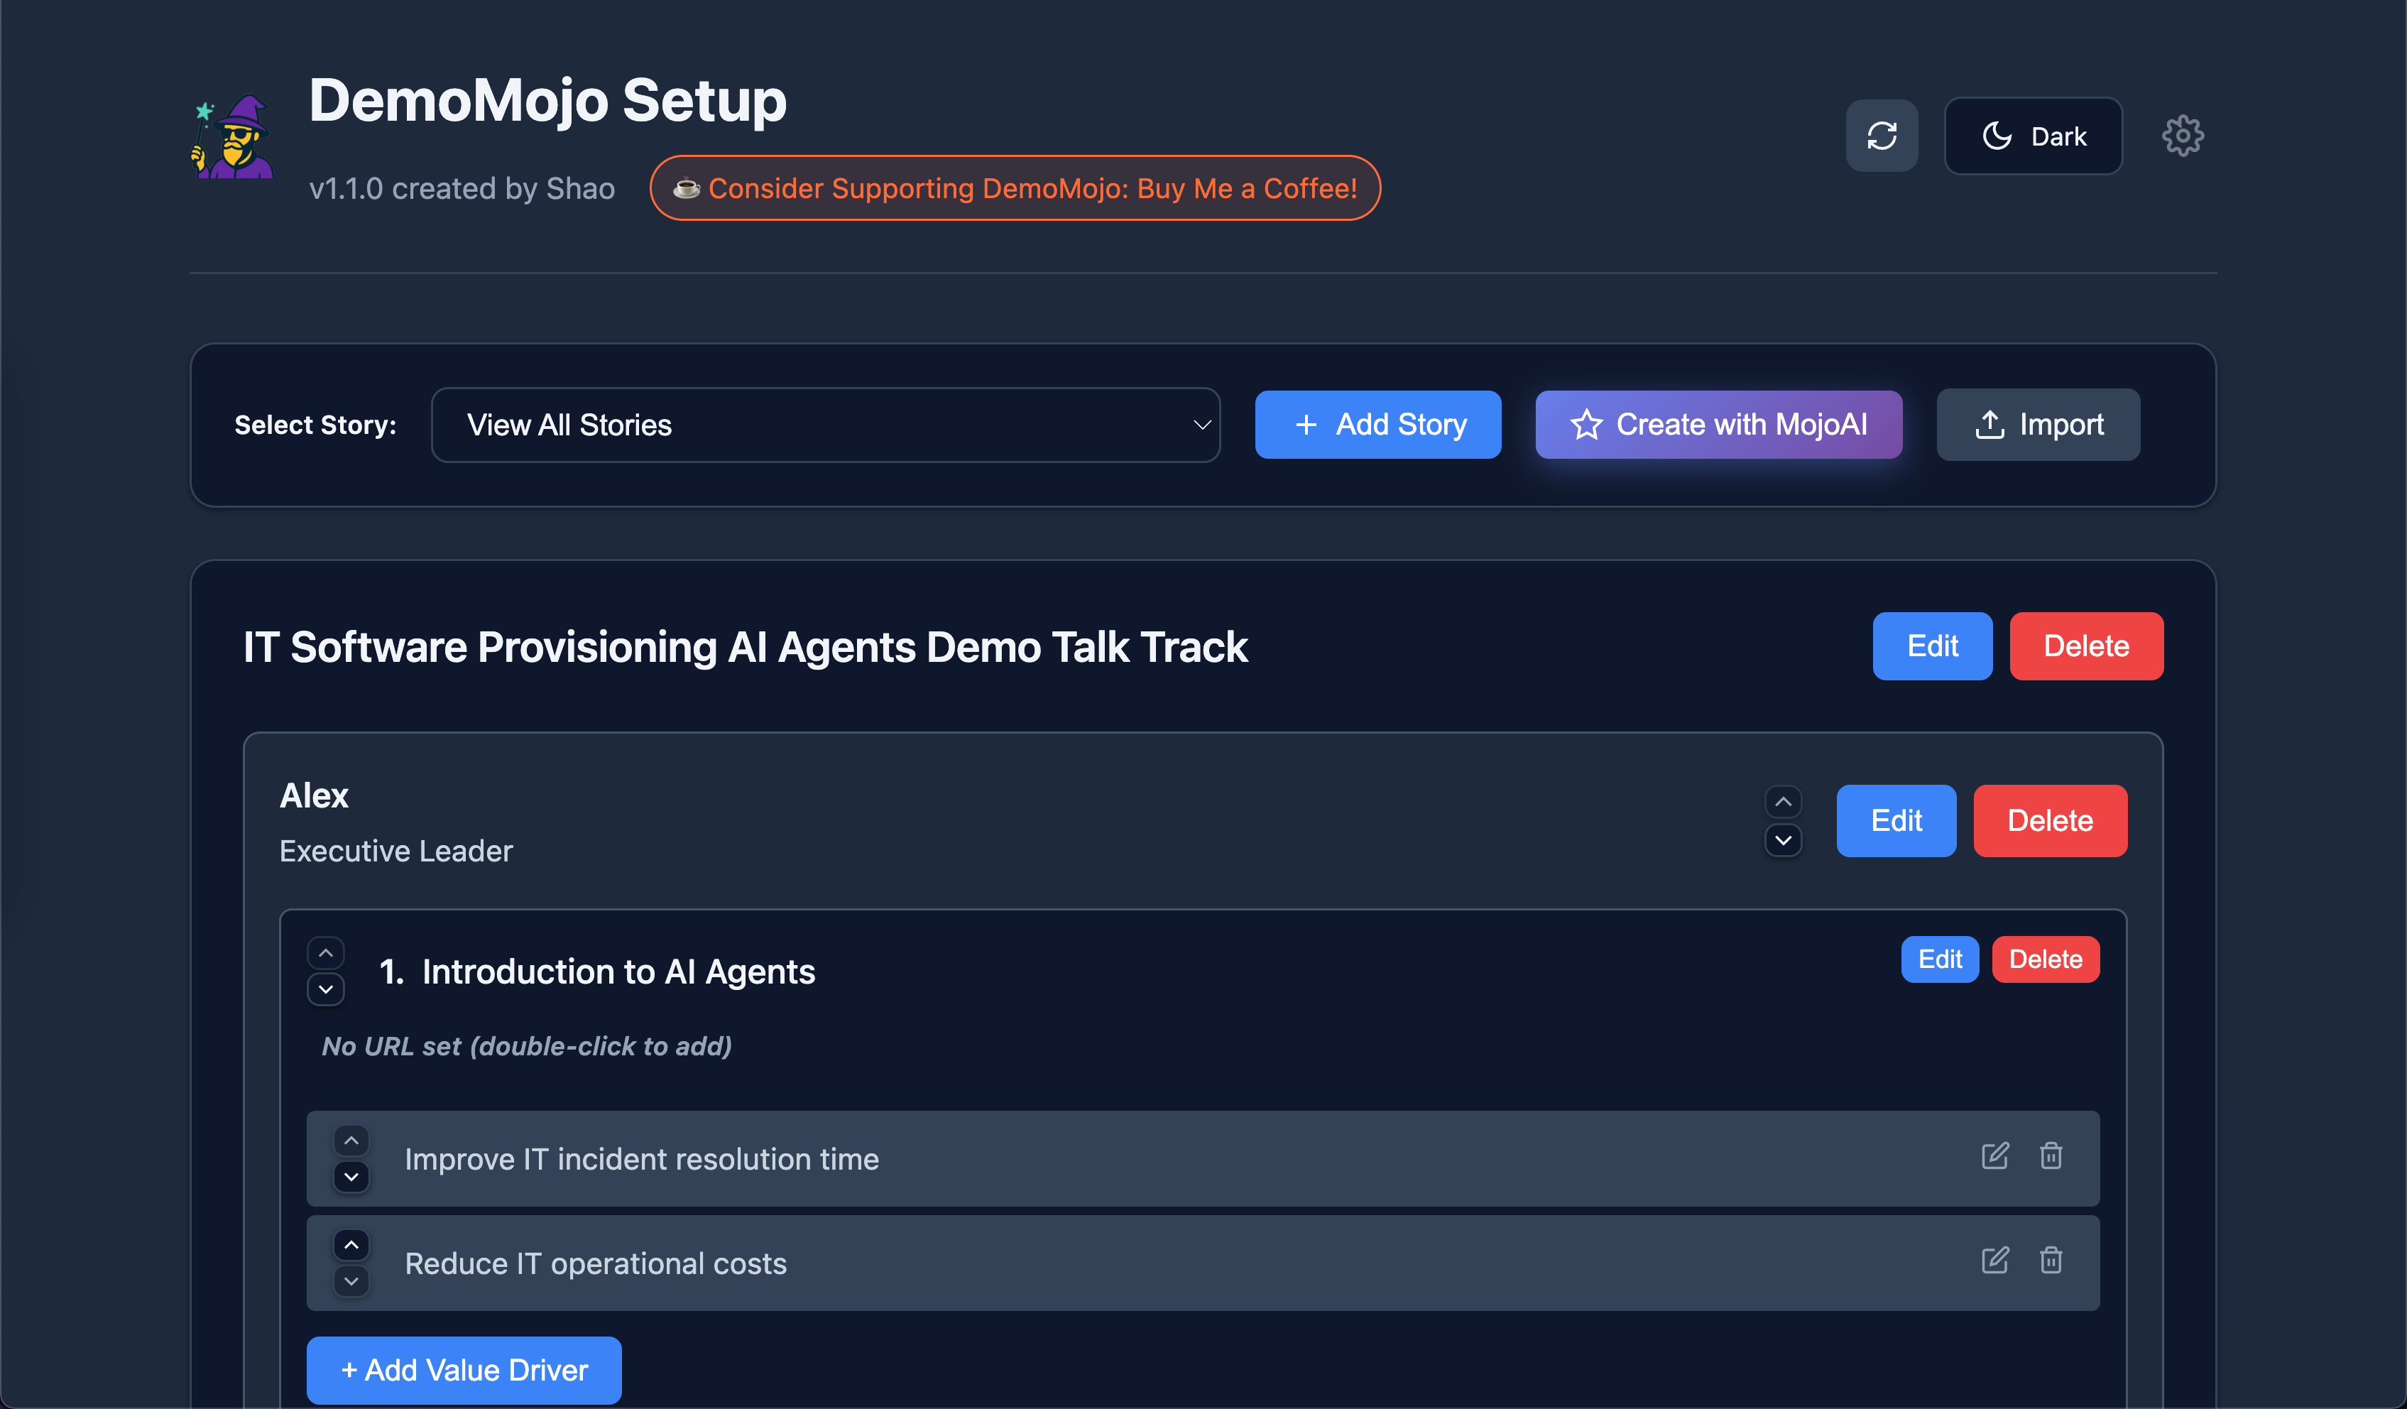Delete the Alex persona
The width and height of the screenshot is (2407, 1409).
coord(2050,820)
